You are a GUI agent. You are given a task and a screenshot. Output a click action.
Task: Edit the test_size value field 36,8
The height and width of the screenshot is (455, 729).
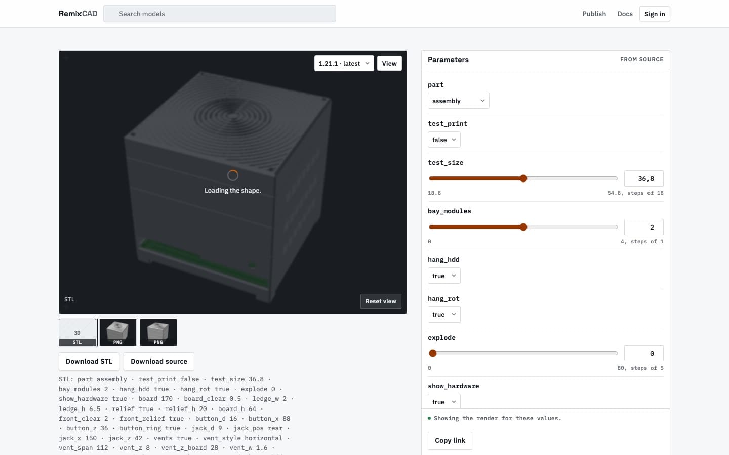point(644,178)
